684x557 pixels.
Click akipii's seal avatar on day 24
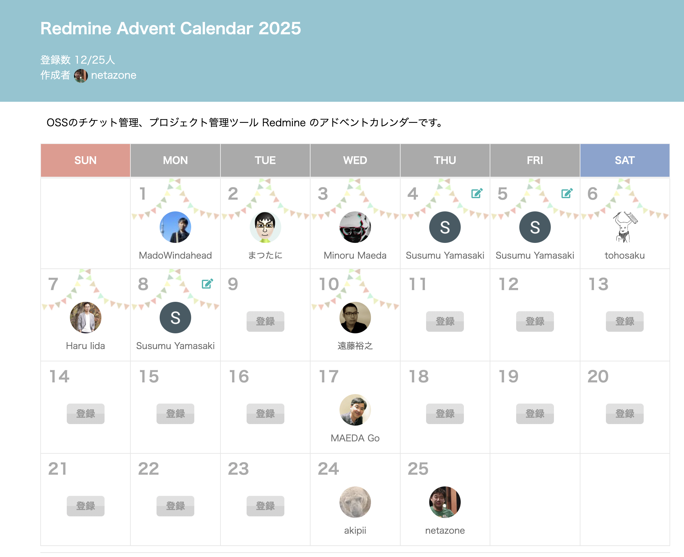pyautogui.click(x=355, y=502)
